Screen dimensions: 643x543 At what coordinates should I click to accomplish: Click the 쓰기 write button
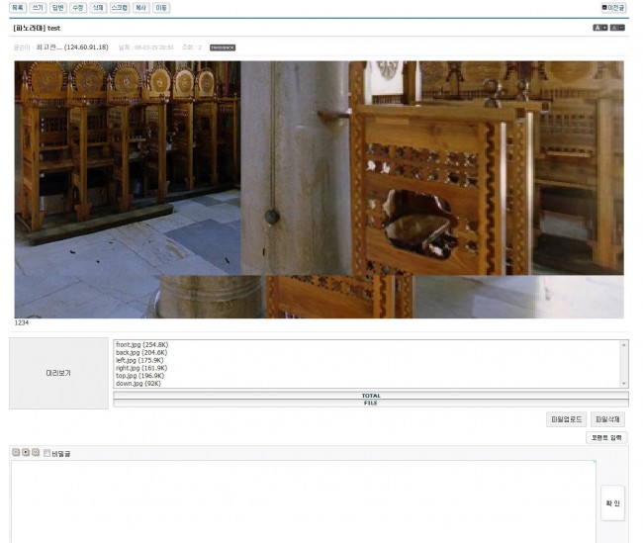pos(38,7)
